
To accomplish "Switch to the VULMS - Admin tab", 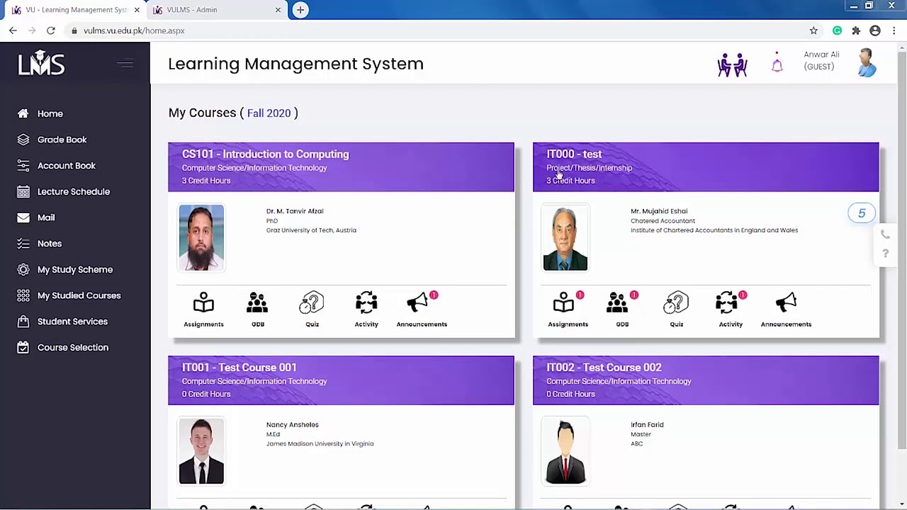I will 215,10.
